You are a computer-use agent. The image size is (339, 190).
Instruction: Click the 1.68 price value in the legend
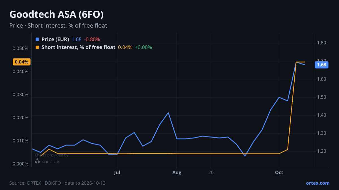click(x=77, y=39)
